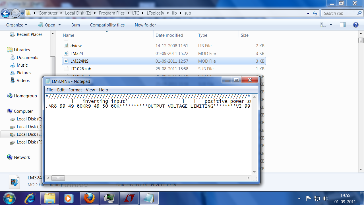Expand the Open button dropdown arrow
364x205 pixels.
click(x=60, y=25)
